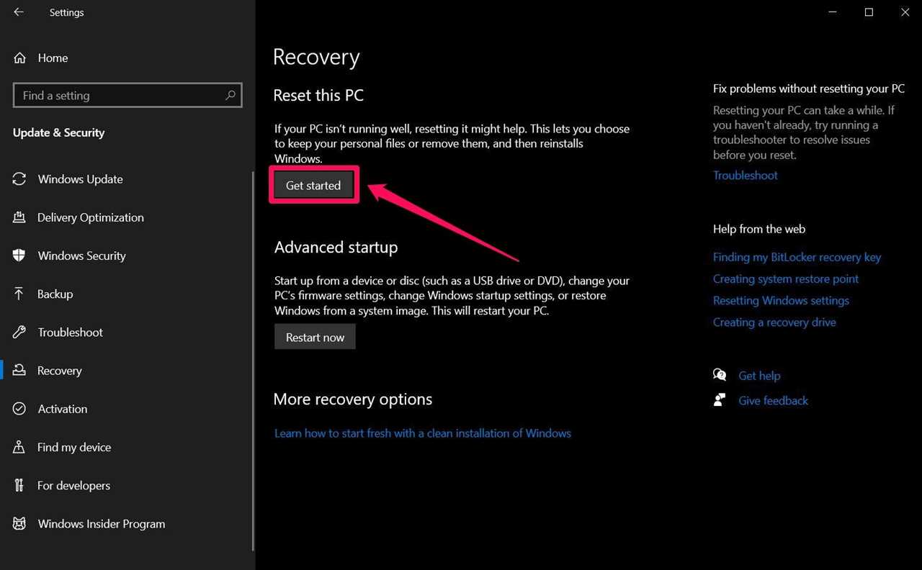Viewport: 922px width, 570px height.
Task: Open Creating system restore point help
Action: click(786, 279)
